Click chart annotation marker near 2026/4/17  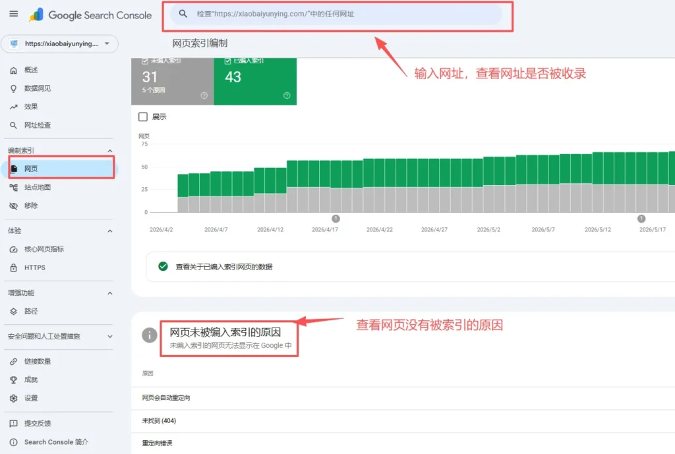tap(336, 219)
